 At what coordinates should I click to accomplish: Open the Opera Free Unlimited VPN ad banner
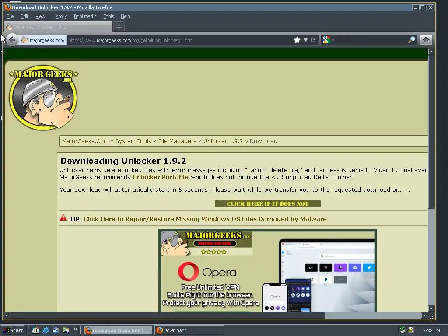coord(268,271)
